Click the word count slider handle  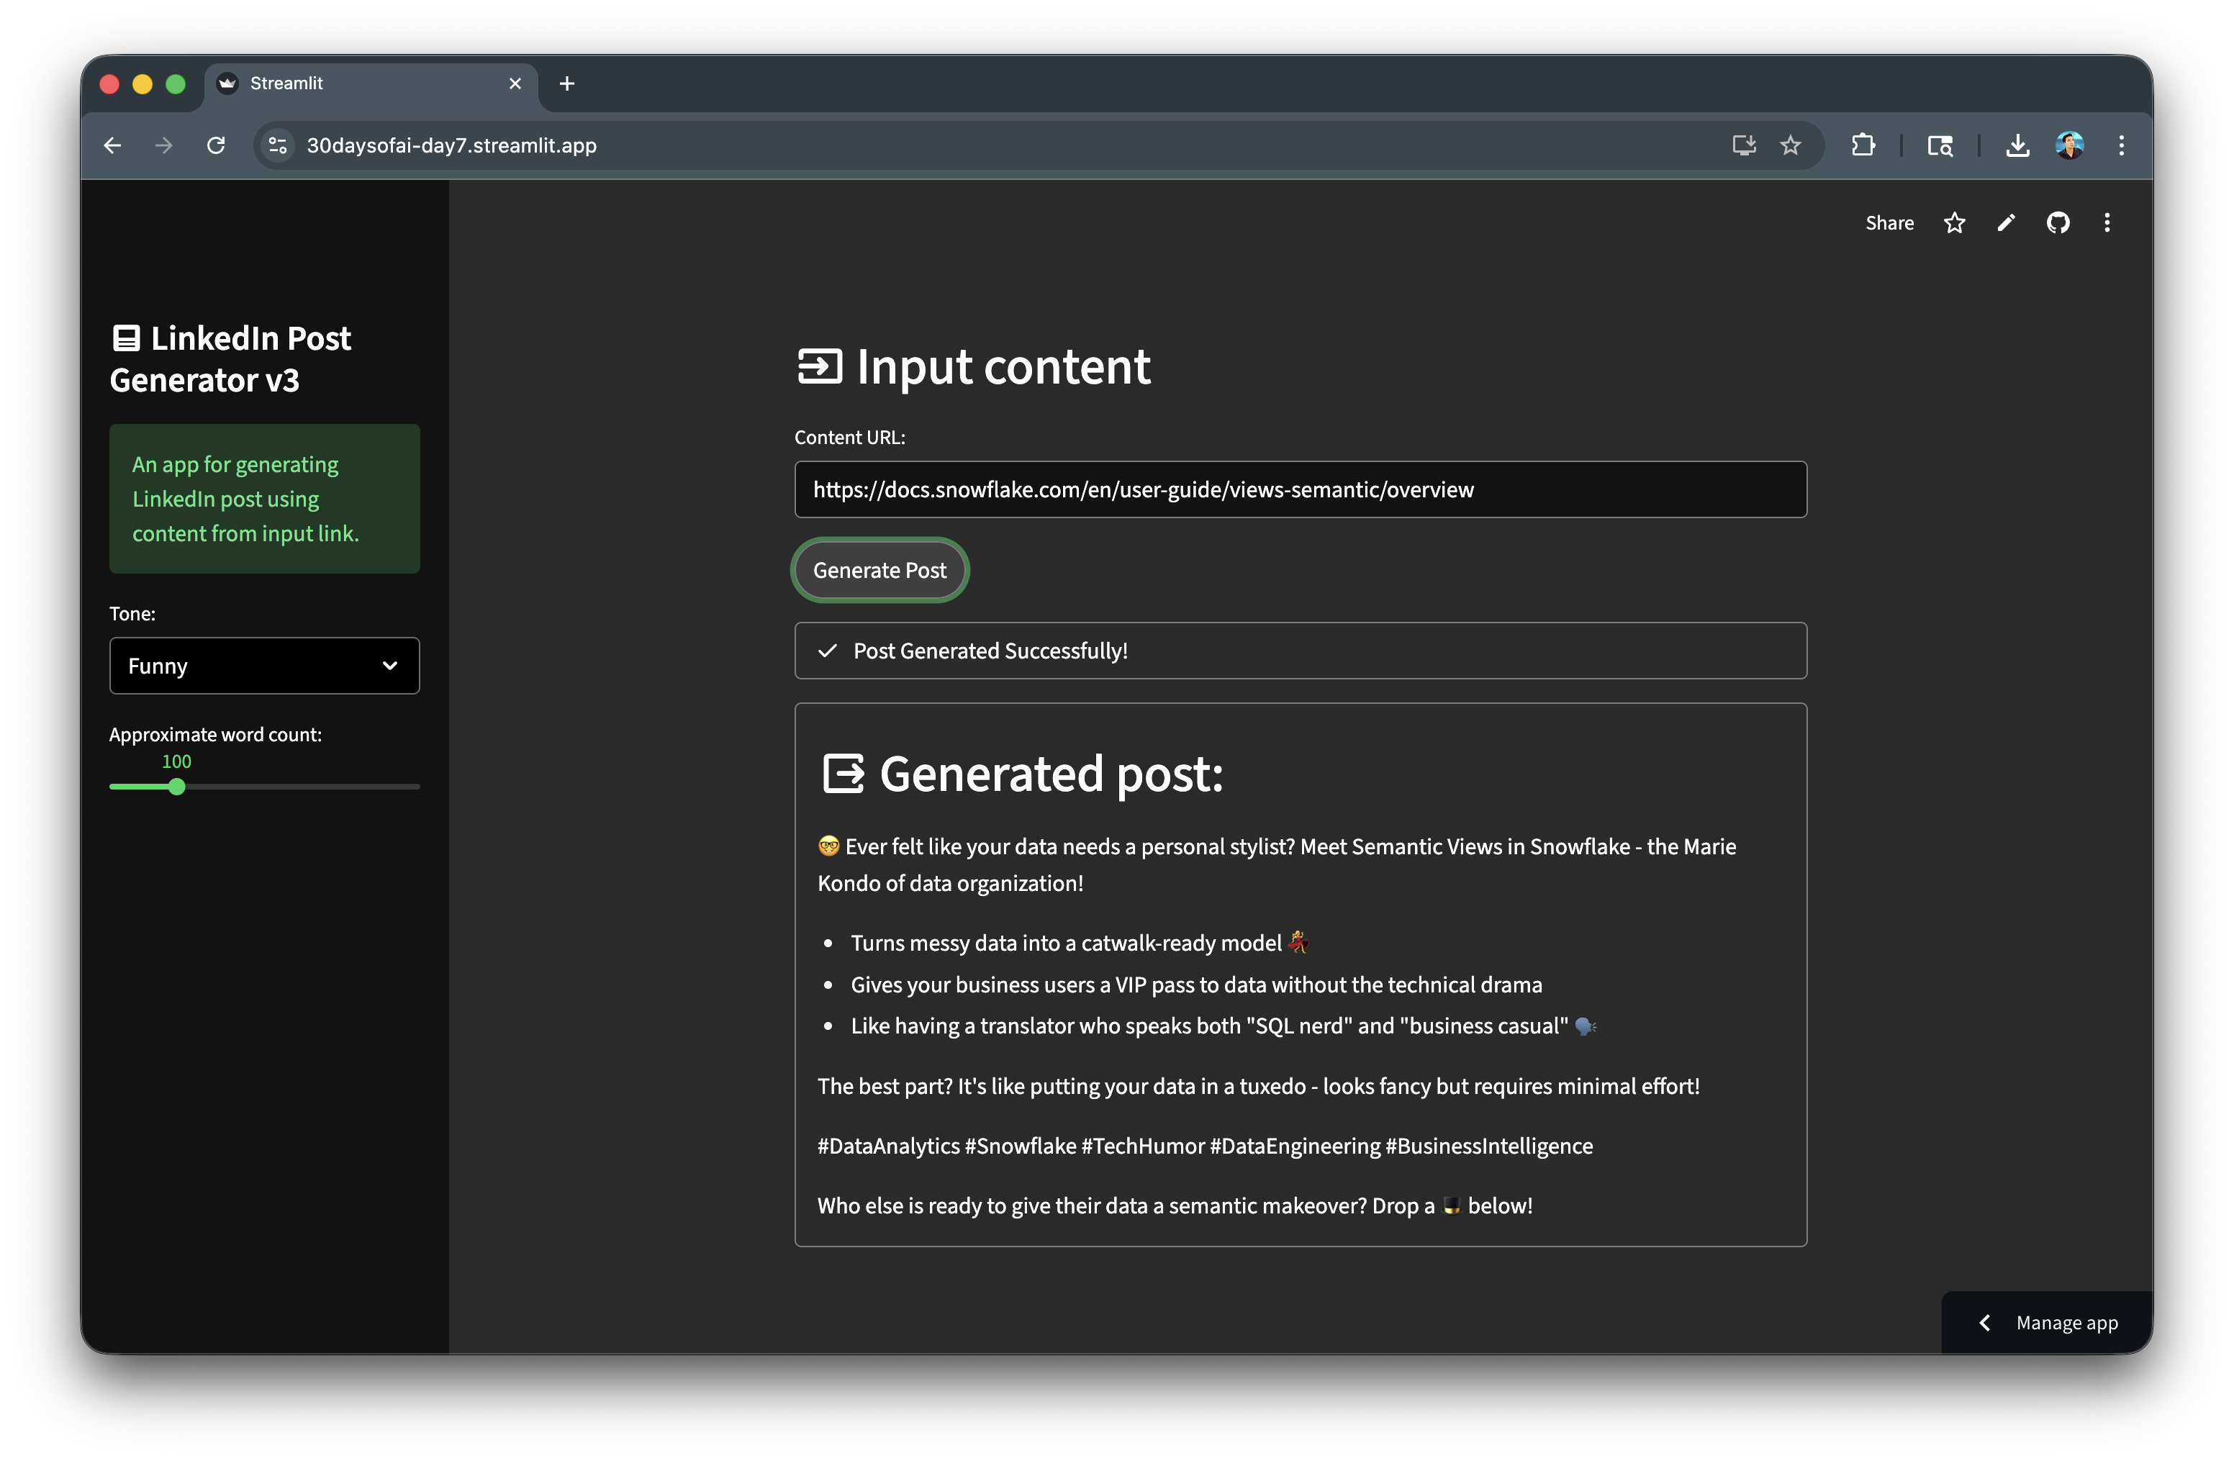point(176,787)
